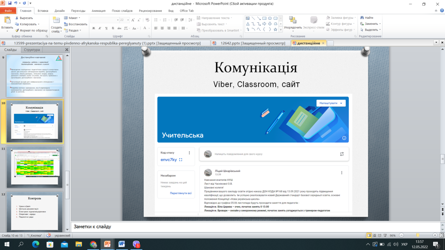Click zoom in plus button
445x250 pixels.
pos(435,235)
